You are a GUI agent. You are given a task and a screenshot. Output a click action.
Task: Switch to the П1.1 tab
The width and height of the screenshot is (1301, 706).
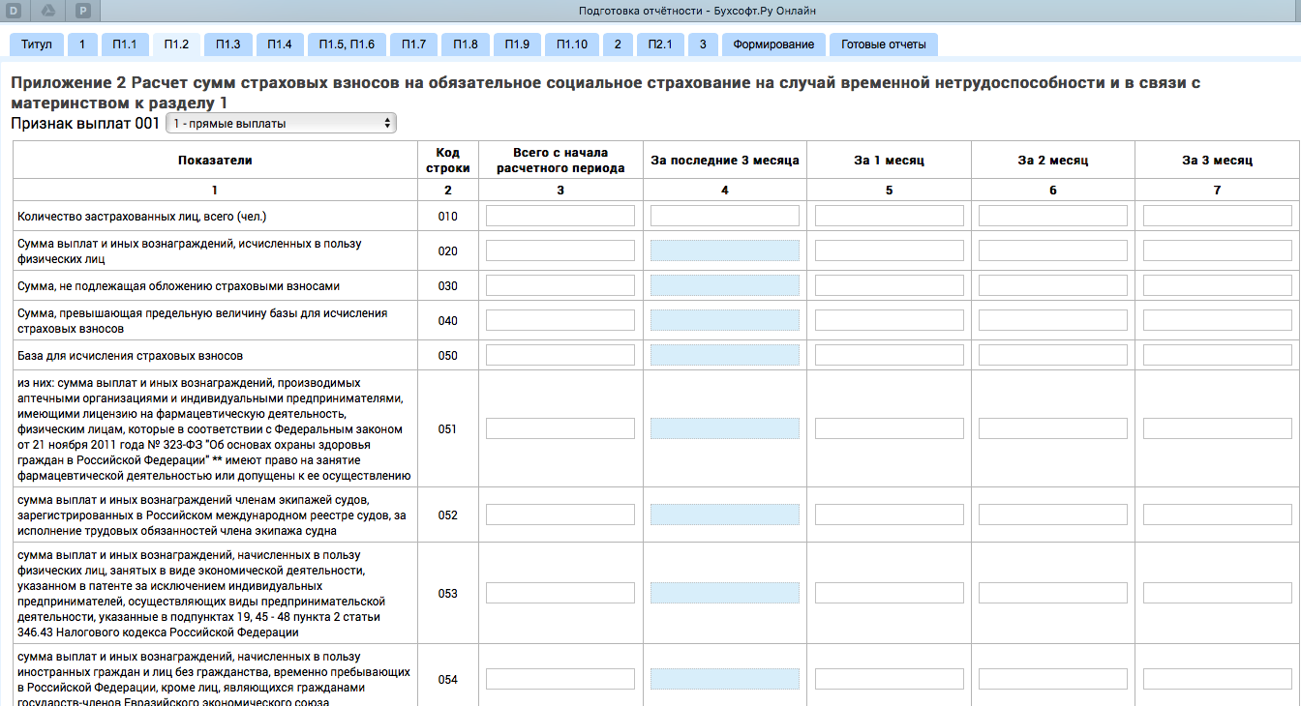pyautogui.click(x=125, y=44)
